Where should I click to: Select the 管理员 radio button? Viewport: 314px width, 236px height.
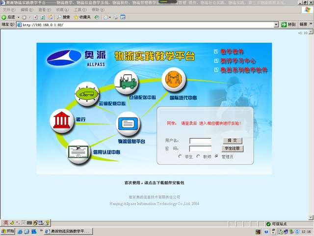216,156
